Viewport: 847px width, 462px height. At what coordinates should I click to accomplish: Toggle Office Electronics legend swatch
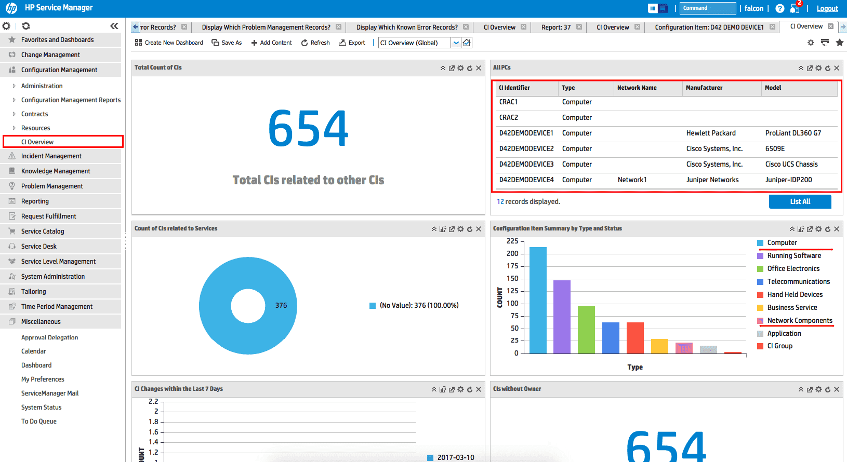click(x=760, y=269)
